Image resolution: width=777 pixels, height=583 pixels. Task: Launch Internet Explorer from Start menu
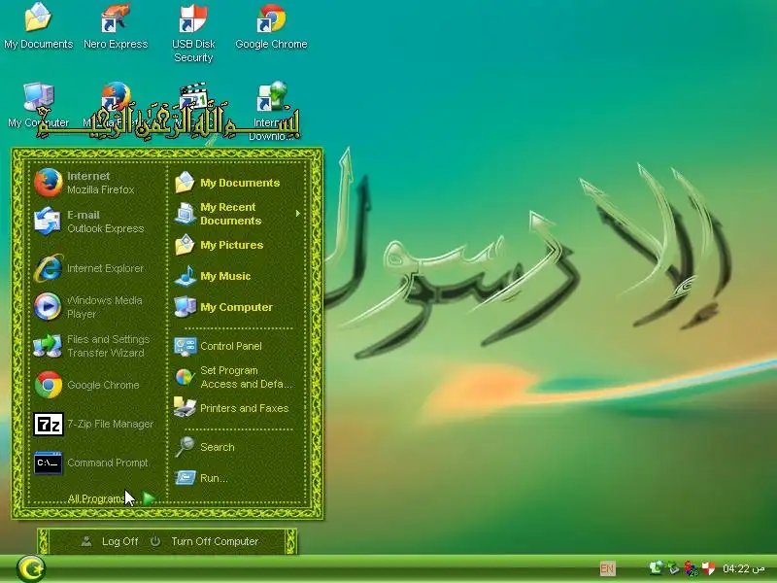click(48, 268)
